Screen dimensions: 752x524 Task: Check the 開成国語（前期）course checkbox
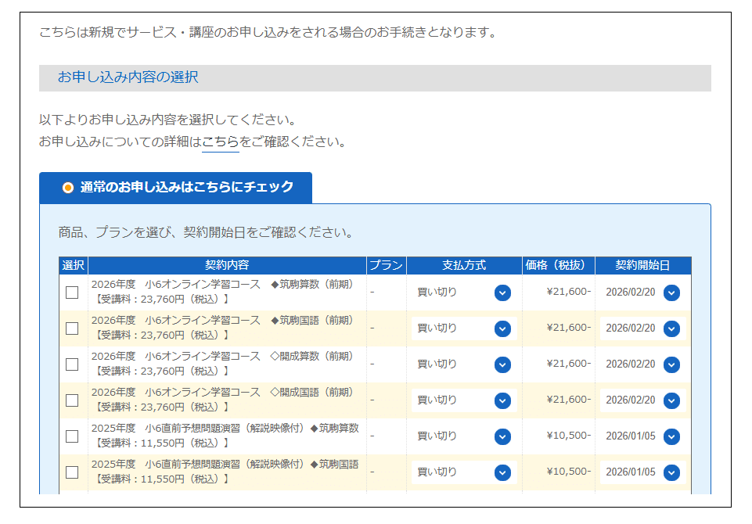coord(72,400)
